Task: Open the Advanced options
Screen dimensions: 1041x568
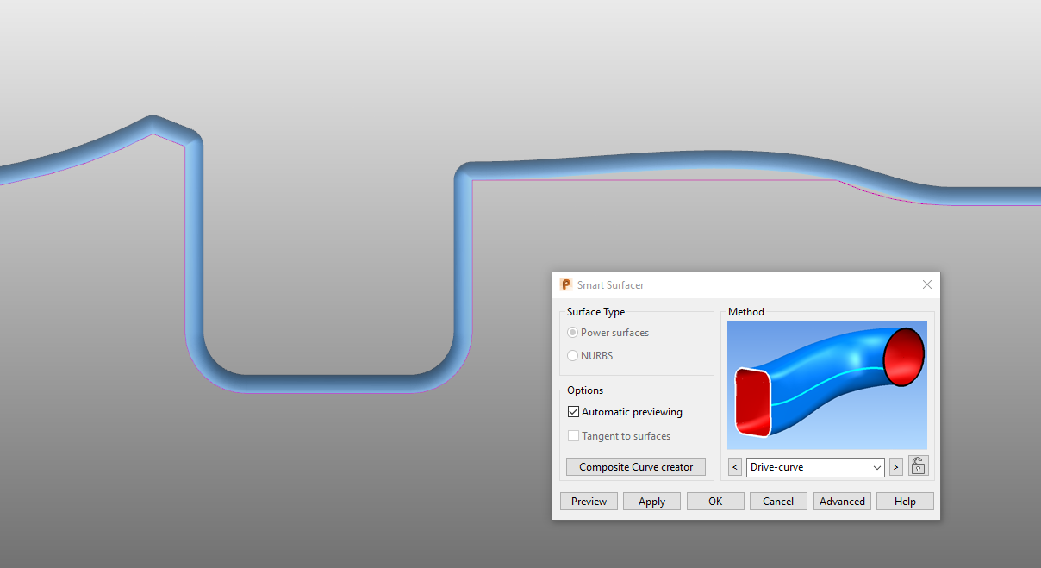Action: (x=842, y=501)
